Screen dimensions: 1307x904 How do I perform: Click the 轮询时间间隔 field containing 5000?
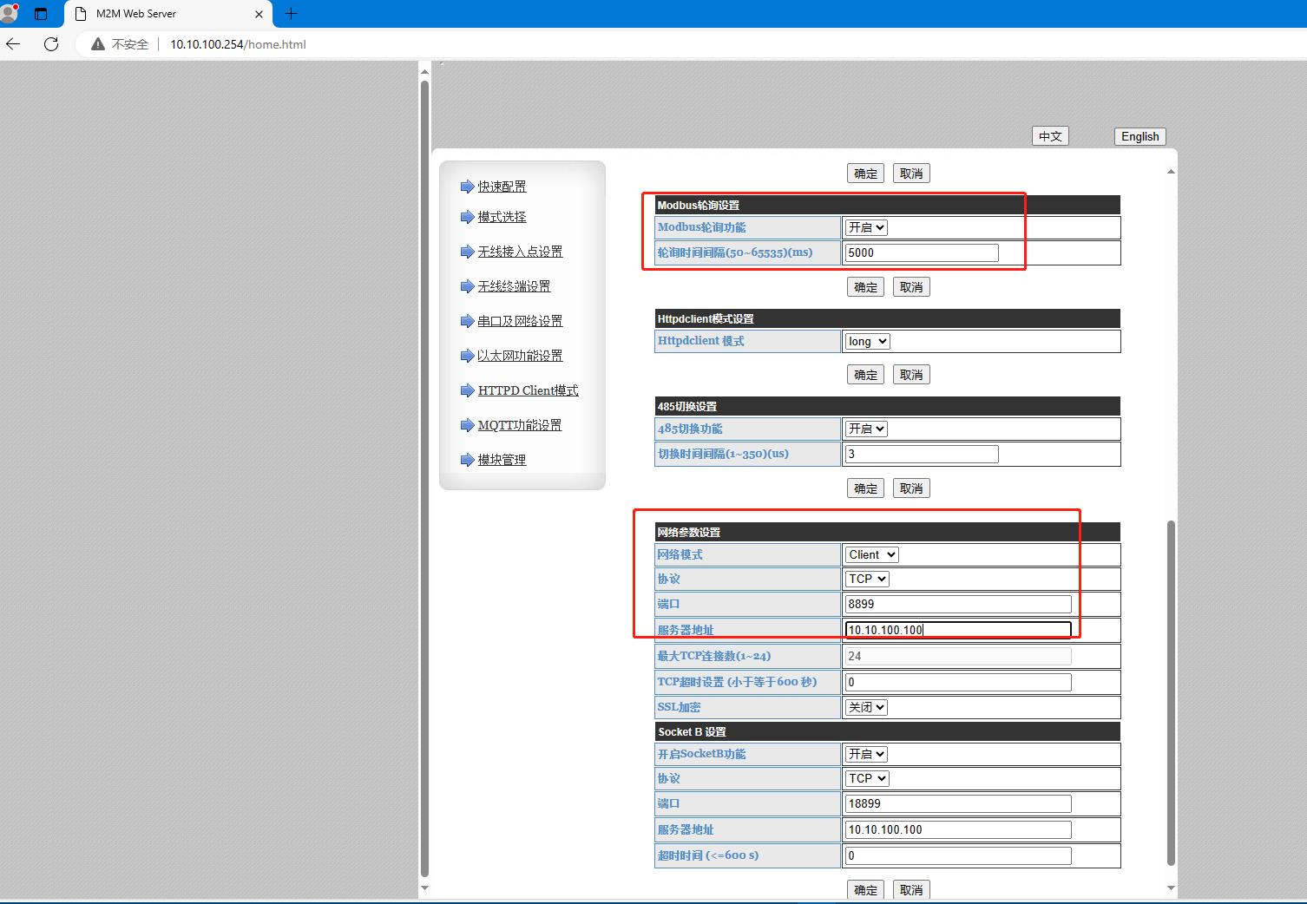point(921,252)
